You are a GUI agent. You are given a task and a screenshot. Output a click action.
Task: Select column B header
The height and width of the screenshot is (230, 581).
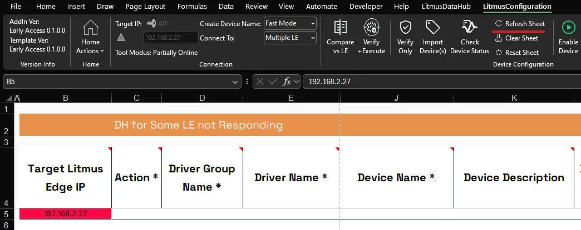pos(65,98)
